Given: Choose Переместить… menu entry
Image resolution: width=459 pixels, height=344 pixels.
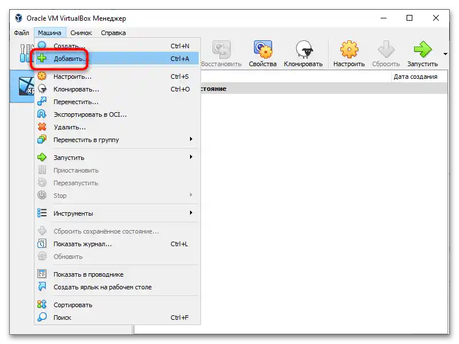Looking at the screenshot, I should 117,102.
